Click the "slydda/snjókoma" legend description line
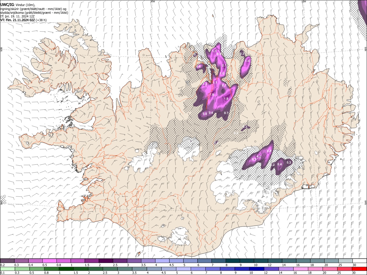Screen dimensions: 367x275 (x=34, y=13)
